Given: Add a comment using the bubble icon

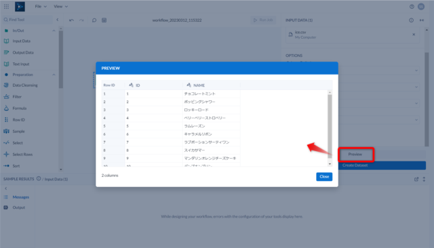Looking at the screenshot, I should (x=94, y=20).
